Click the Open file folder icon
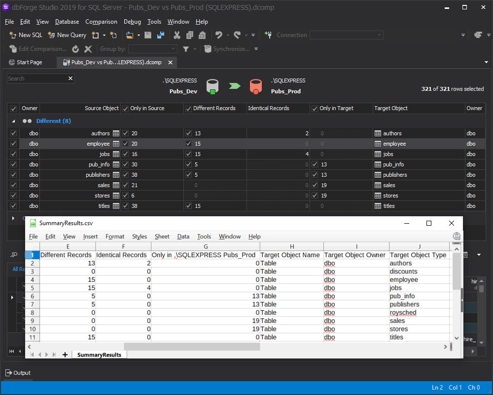Image resolution: width=493 pixels, height=395 pixels. 130,35
